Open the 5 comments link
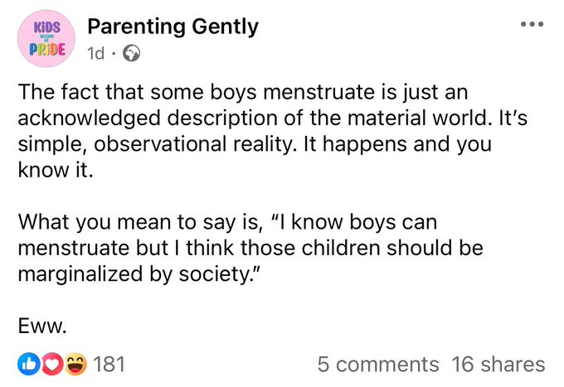 point(378,365)
